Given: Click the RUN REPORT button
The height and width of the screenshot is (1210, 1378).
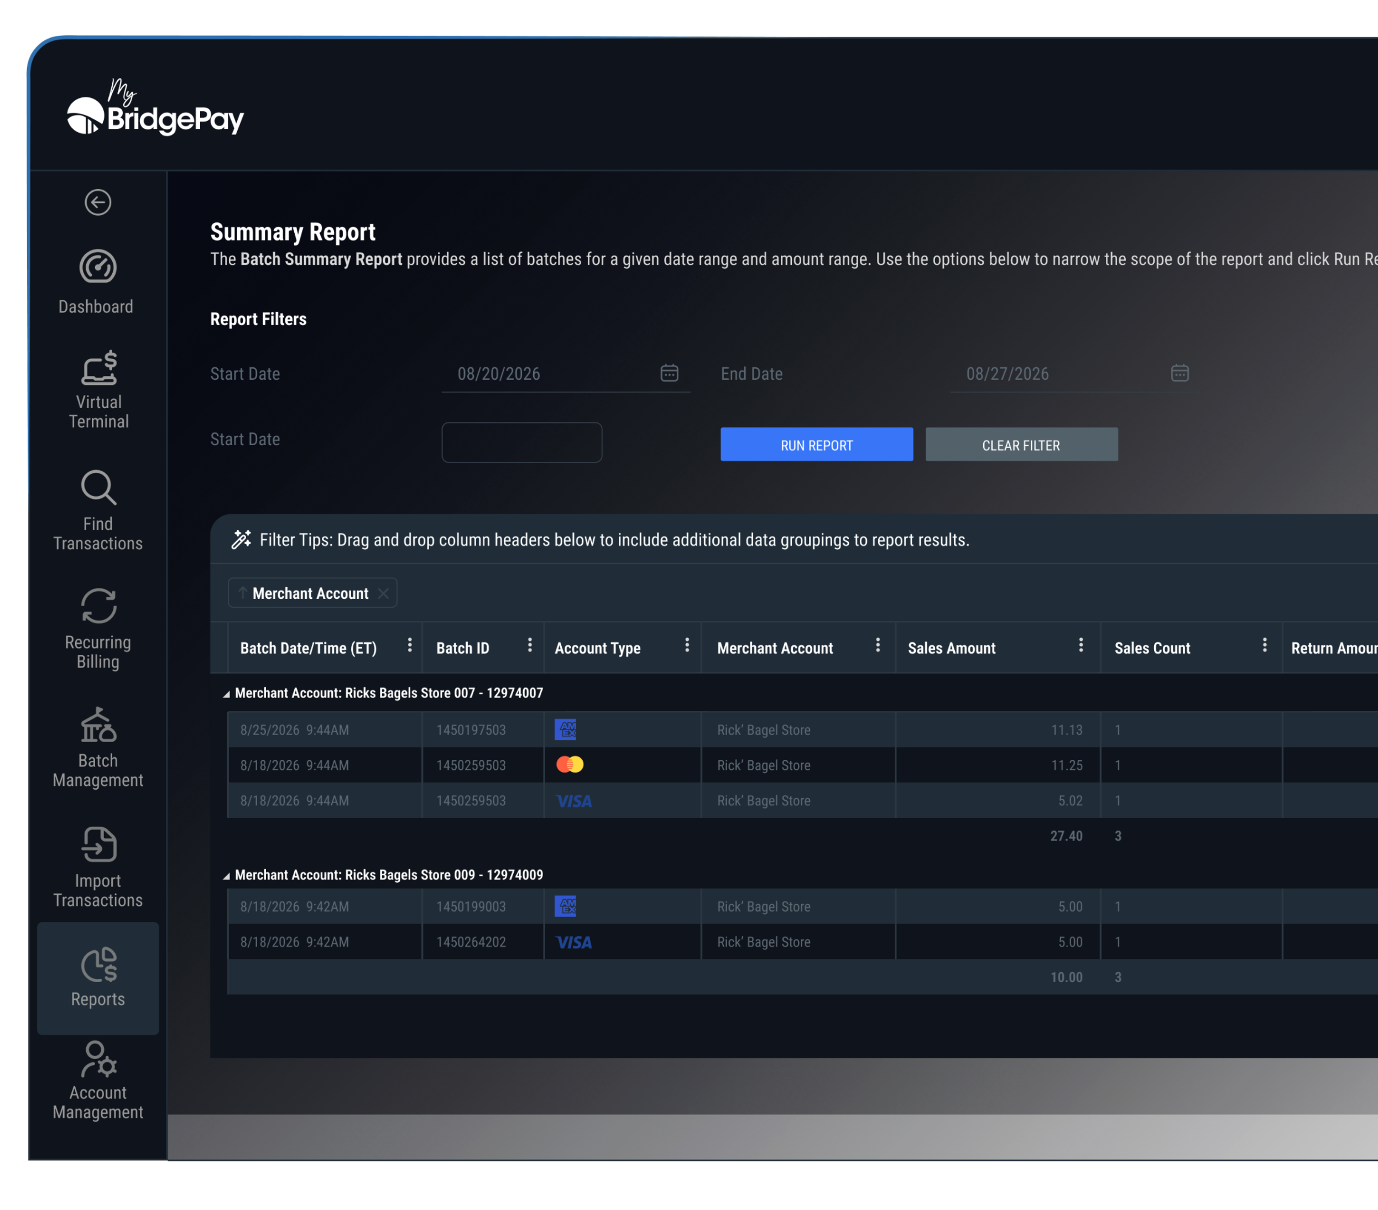Looking at the screenshot, I should [816, 445].
